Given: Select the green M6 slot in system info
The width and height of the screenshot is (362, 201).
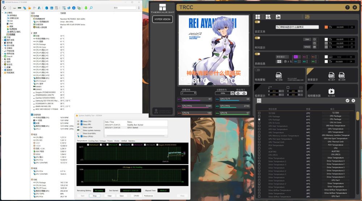Looking at the screenshot, I should [x=313, y=62].
